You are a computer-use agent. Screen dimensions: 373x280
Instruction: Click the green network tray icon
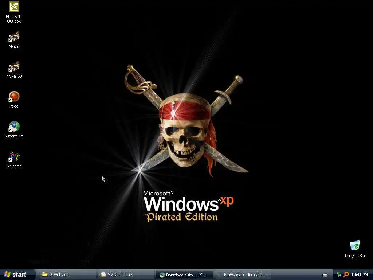(339, 275)
